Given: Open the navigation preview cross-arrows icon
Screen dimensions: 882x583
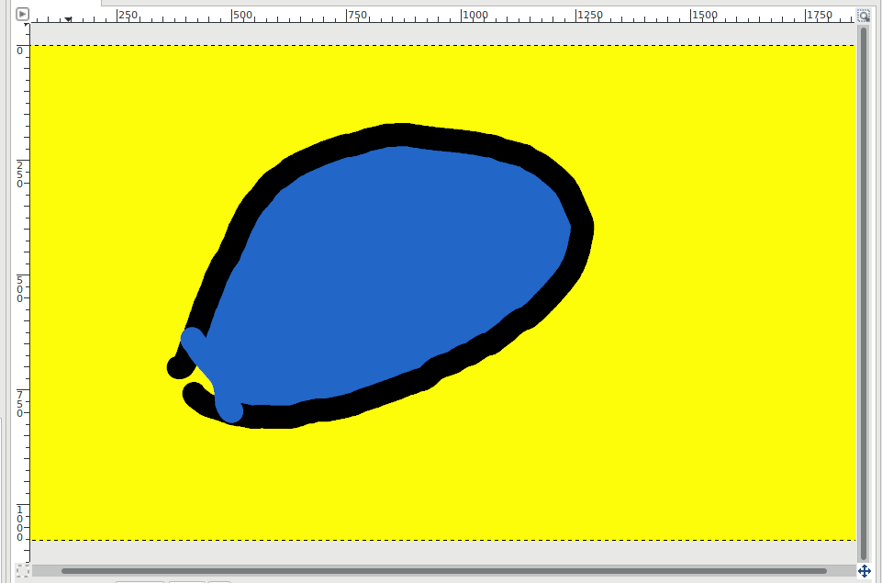Looking at the screenshot, I should pos(864,572).
